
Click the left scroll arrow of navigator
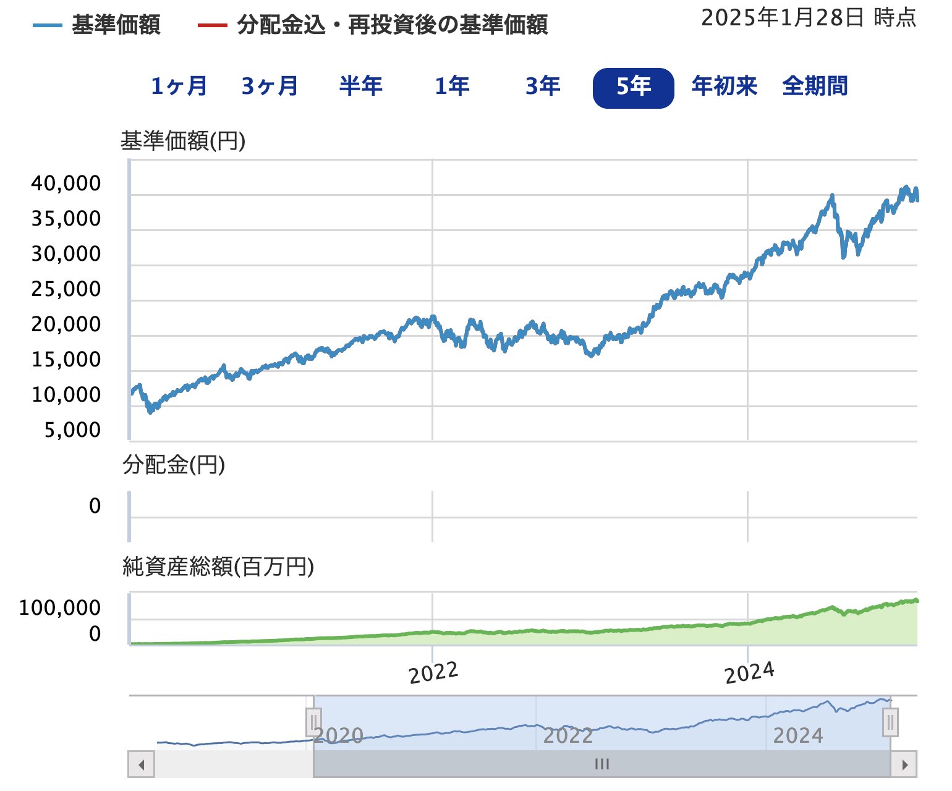[142, 765]
